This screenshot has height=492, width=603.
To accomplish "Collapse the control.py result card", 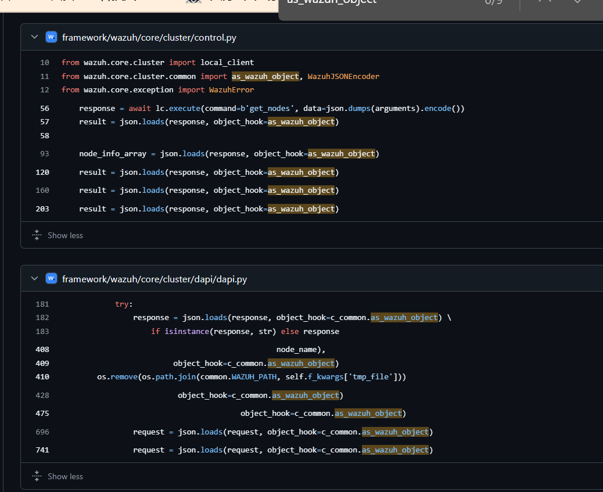I will click(35, 37).
